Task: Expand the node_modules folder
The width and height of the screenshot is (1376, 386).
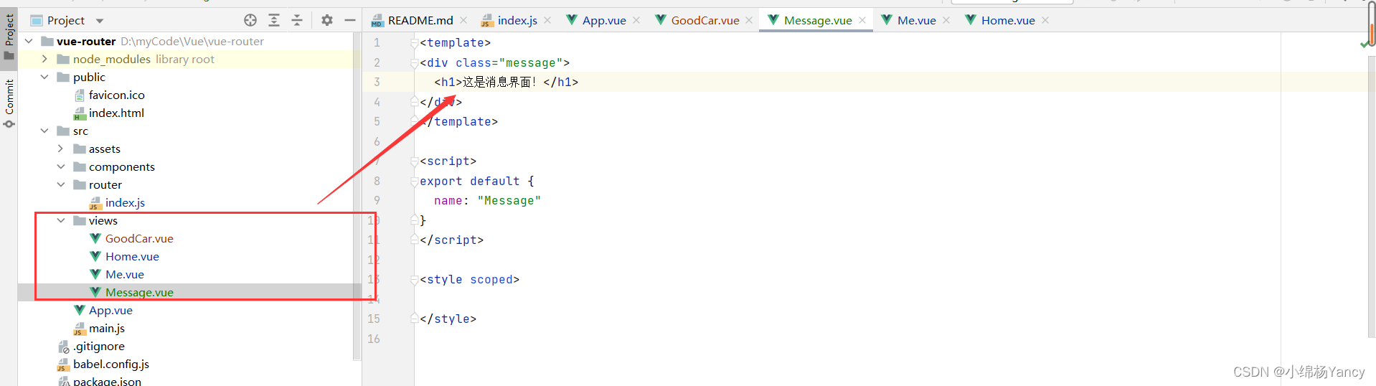Action: pos(44,59)
